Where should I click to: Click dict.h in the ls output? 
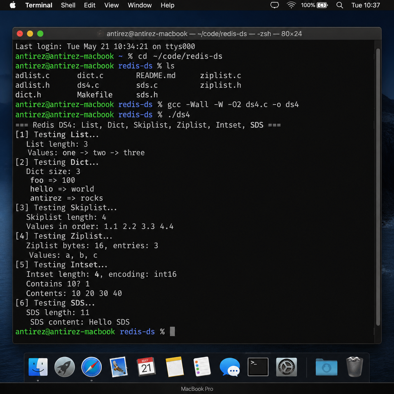pyautogui.click(x=28, y=95)
